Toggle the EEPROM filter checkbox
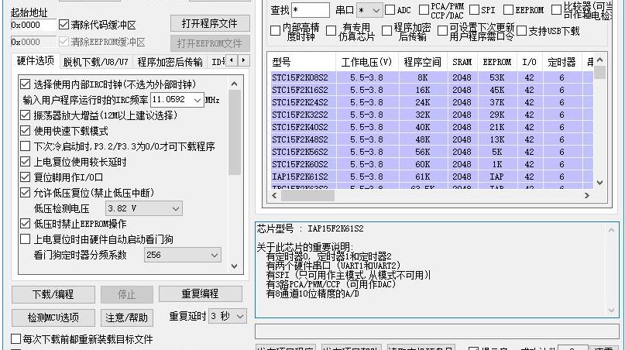The height and width of the screenshot is (350, 625). coord(508,10)
